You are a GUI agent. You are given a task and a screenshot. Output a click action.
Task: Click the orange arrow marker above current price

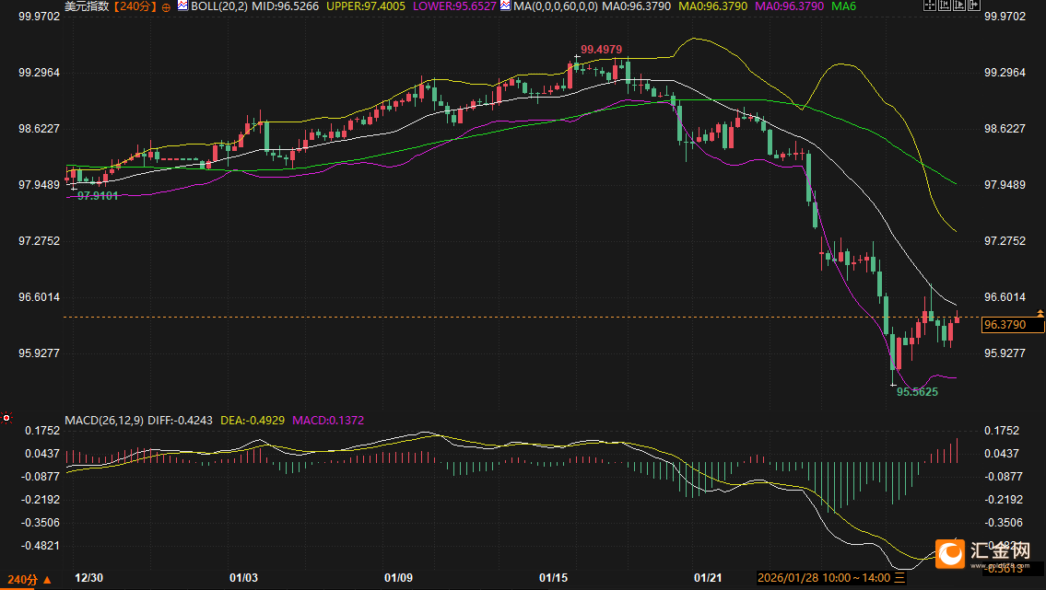click(x=1040, y=315)
